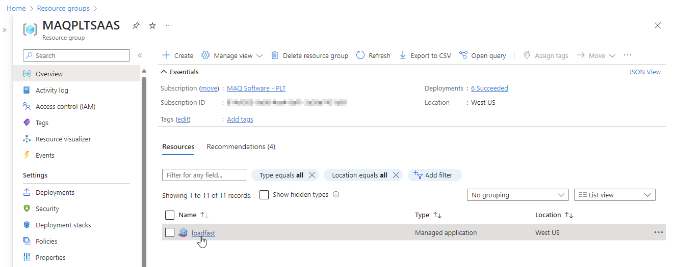Viewport: 675px width, 267px height.
Task: Click the Add filter button
Action: [x=434, y=175]
